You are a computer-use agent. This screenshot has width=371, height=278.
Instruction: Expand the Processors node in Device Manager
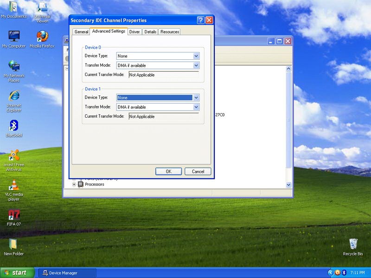tap(74, 184)
